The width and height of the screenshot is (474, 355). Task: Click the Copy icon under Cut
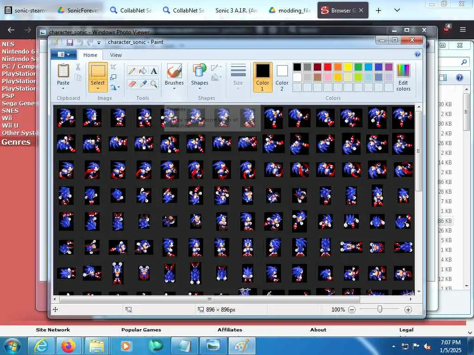(78, 78)
